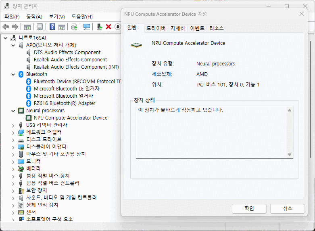The width and height of the screenshot is (315, 231).
Task: Toggle the action pane toolbar icon
Action: coord(62,27)
